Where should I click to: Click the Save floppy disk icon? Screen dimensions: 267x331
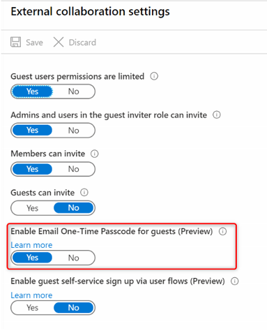coord(15,42)
